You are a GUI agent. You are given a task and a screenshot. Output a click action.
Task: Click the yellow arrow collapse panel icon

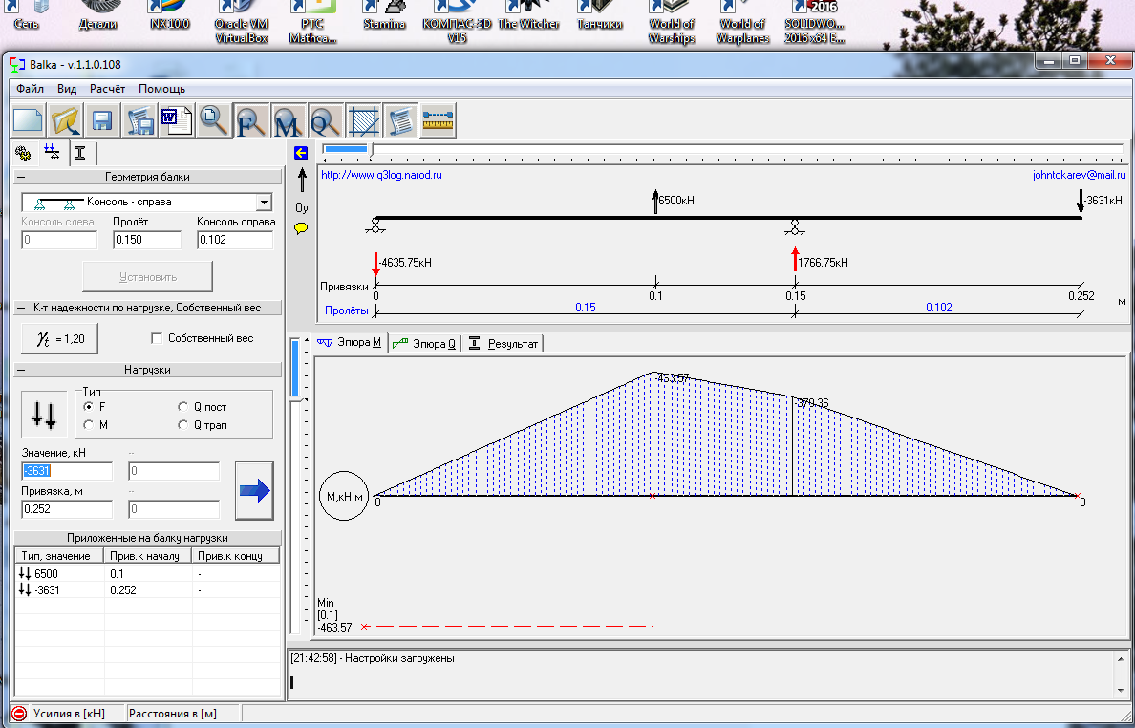tap(301, 153)
